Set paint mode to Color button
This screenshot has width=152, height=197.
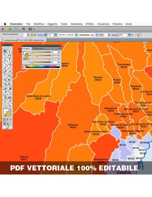coord(4,120)
